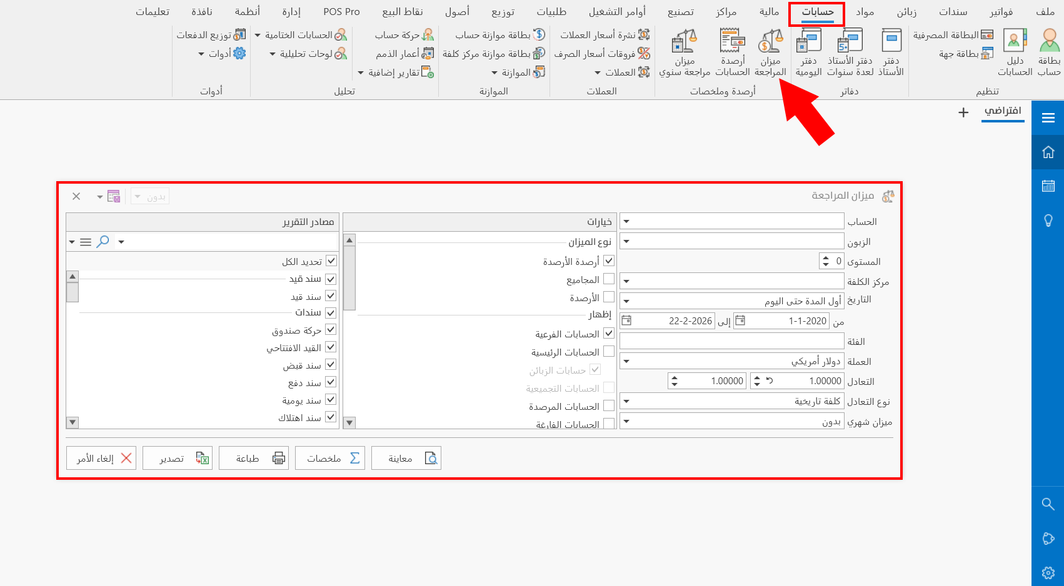
Task: Open نشرة أسعار العملات
Action: pos(605,35)
